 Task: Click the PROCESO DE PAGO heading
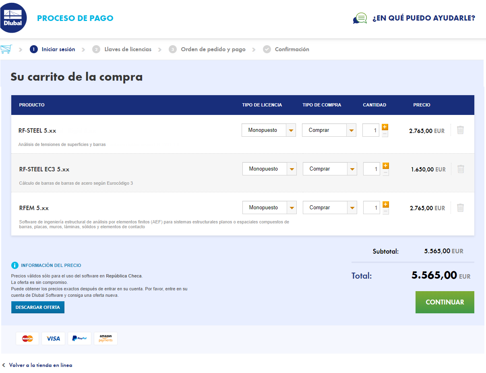point(75,18)
